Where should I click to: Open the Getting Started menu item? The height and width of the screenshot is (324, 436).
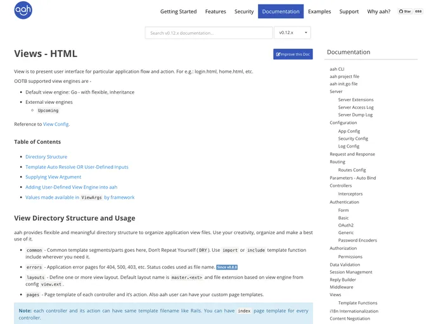(x=178, y=11)
